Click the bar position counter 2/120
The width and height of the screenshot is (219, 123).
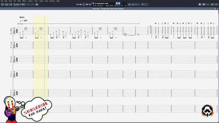[x=95, y=6]
